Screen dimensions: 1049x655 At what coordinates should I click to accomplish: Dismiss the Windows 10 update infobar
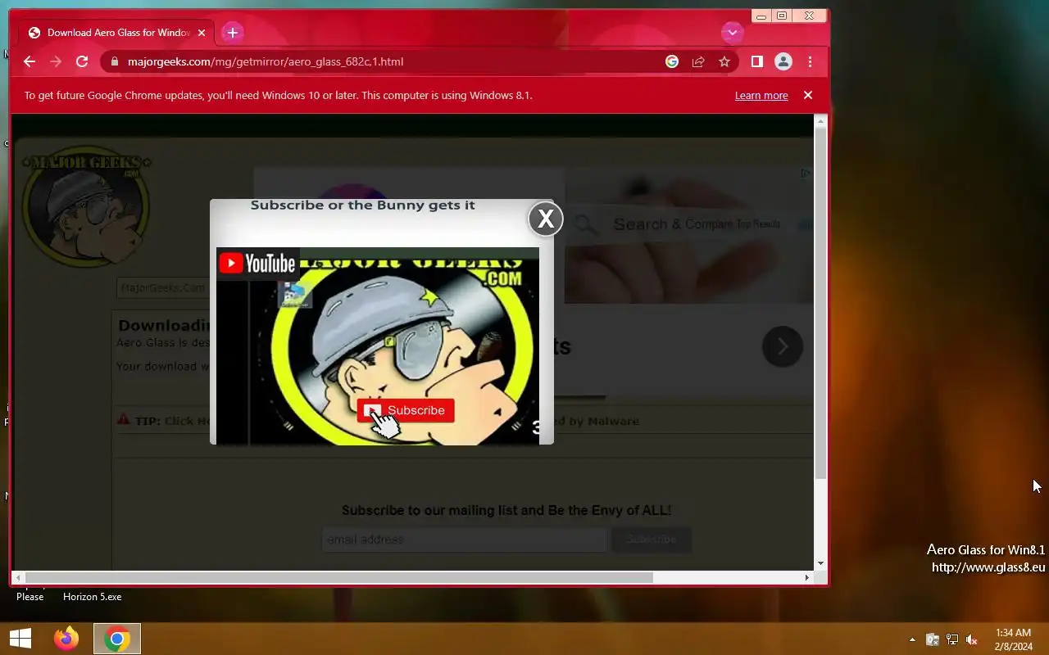tap(808, 95)
